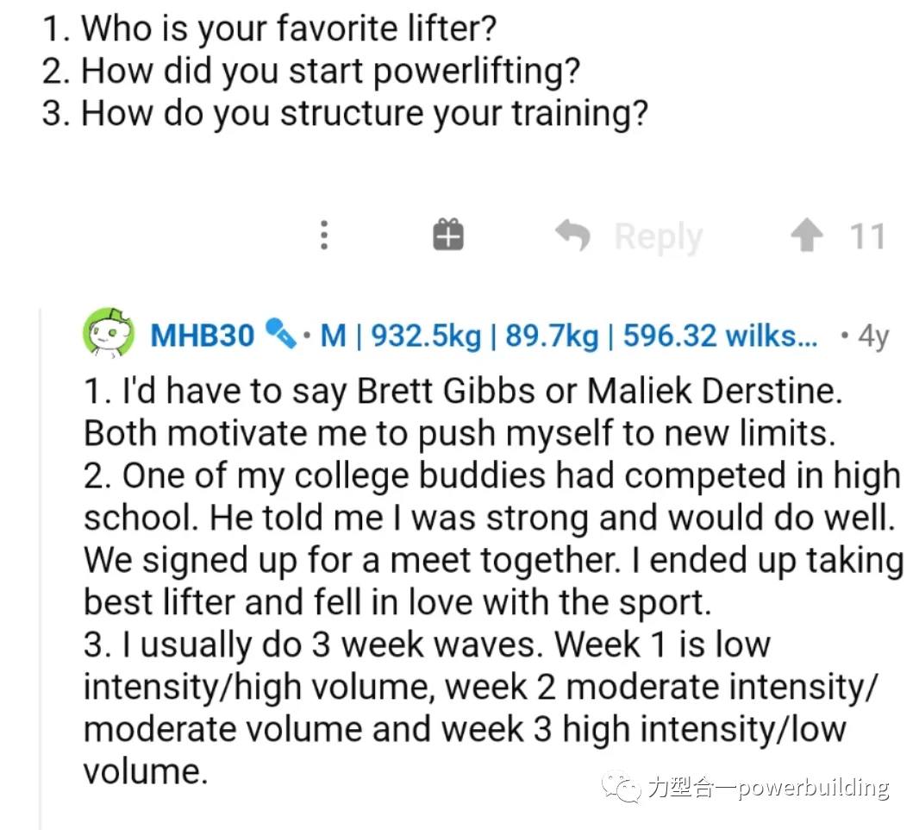Open the MHB30 username profile link

click(203, 334)
